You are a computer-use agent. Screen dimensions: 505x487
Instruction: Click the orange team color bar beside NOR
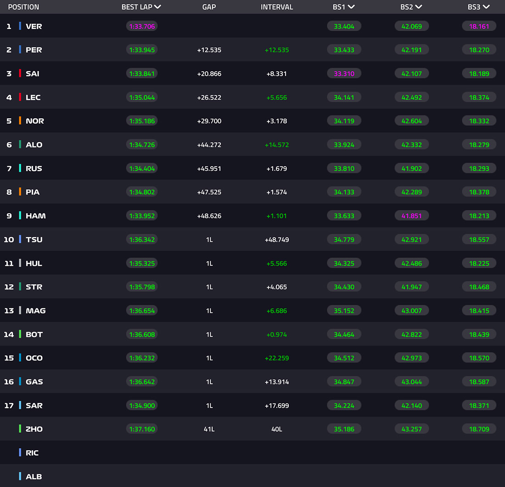pos(20,121)
